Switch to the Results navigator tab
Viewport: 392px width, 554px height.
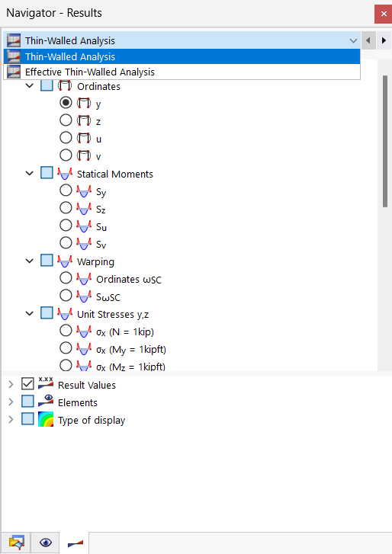click(75, 543)
